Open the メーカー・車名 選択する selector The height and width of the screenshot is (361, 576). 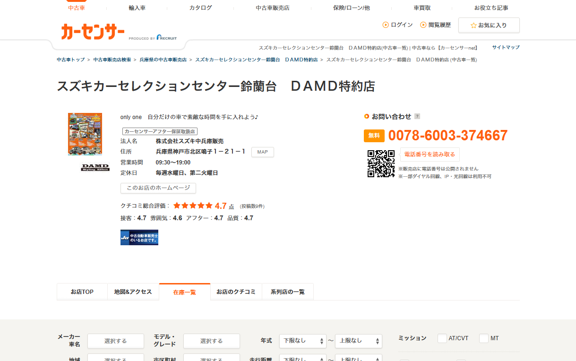tap(115, 341)
